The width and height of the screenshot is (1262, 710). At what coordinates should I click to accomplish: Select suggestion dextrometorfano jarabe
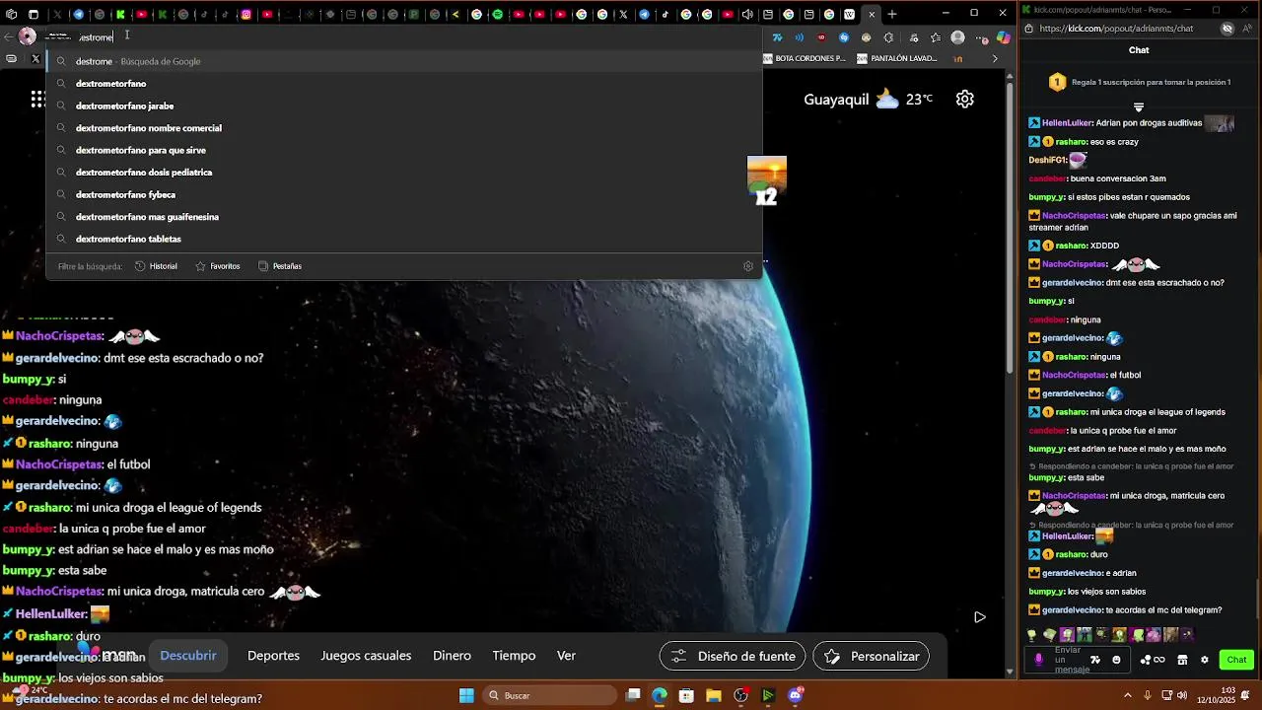(x=404, y=106)
